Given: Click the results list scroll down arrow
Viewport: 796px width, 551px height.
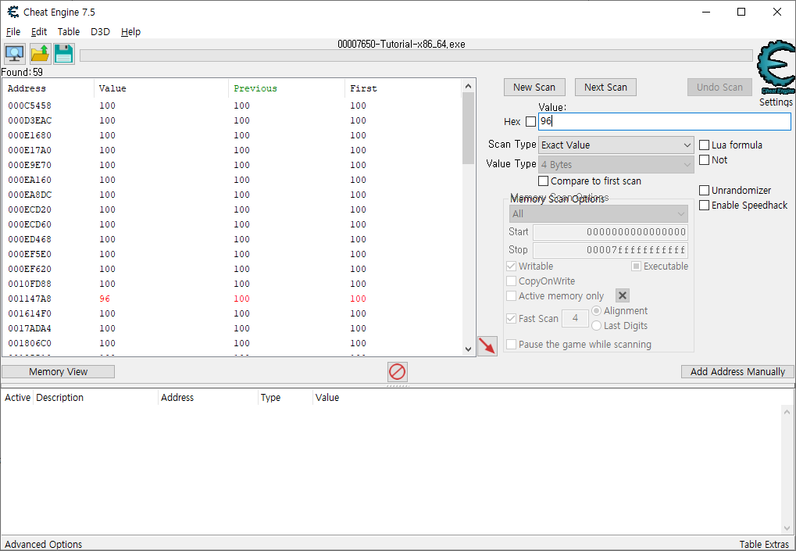Looking at the screenshot, I should pyautogui.click(x=468, y=349).
